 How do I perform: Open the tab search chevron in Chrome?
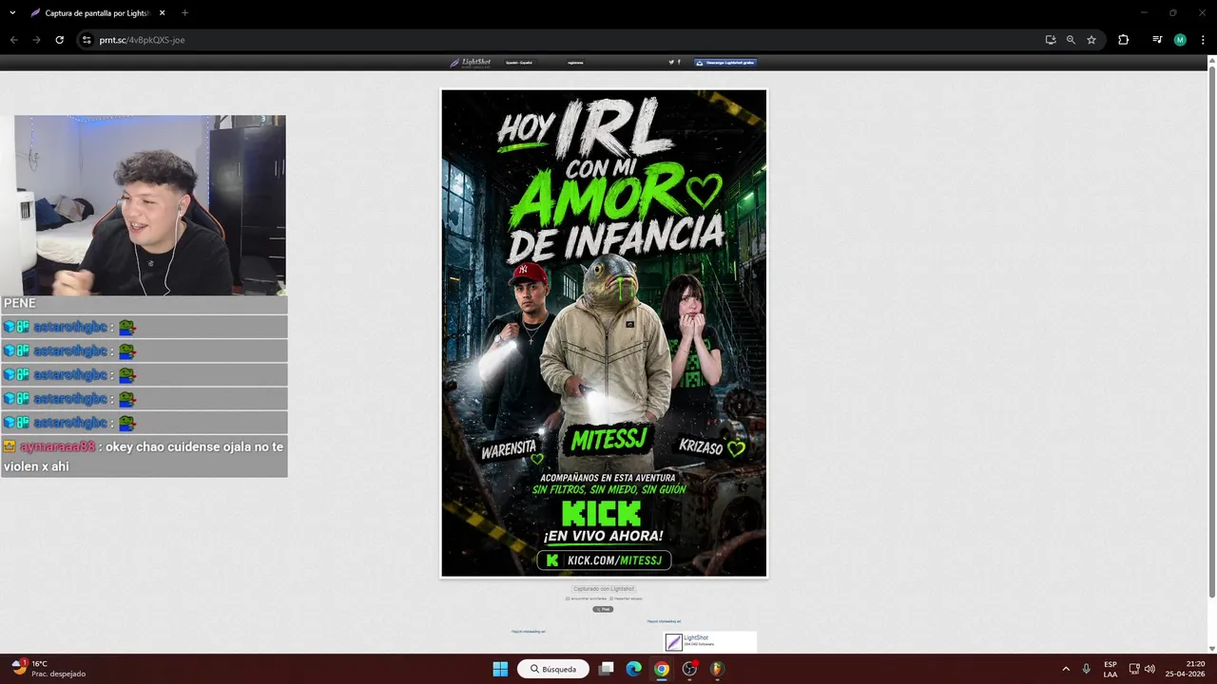click(x=12, y=13)
